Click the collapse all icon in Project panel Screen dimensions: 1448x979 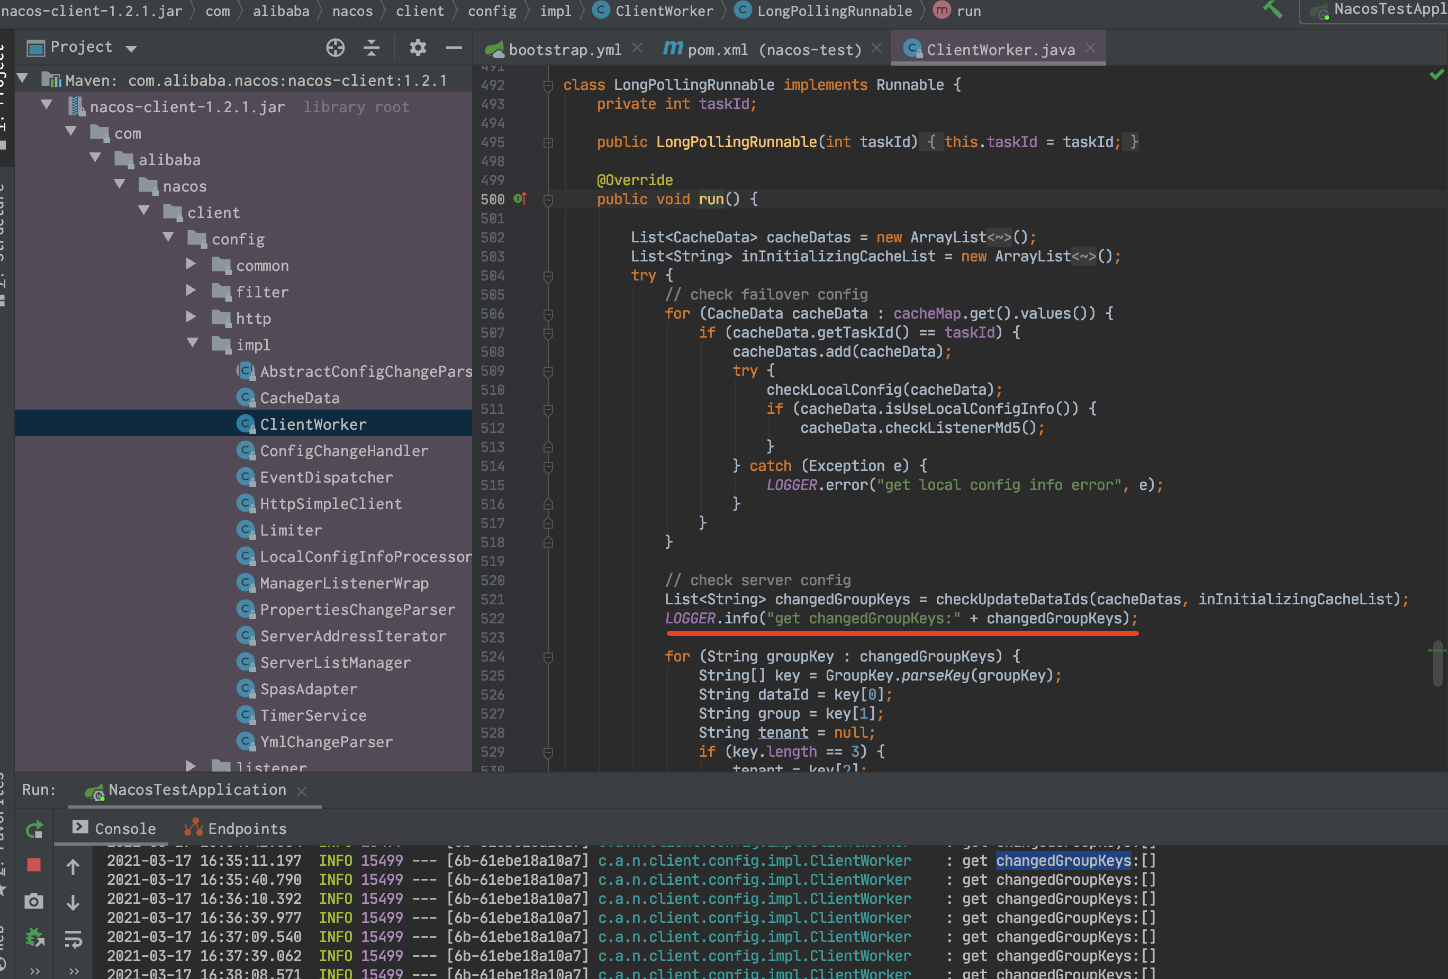pyautogui.click(x=372, y=48)
